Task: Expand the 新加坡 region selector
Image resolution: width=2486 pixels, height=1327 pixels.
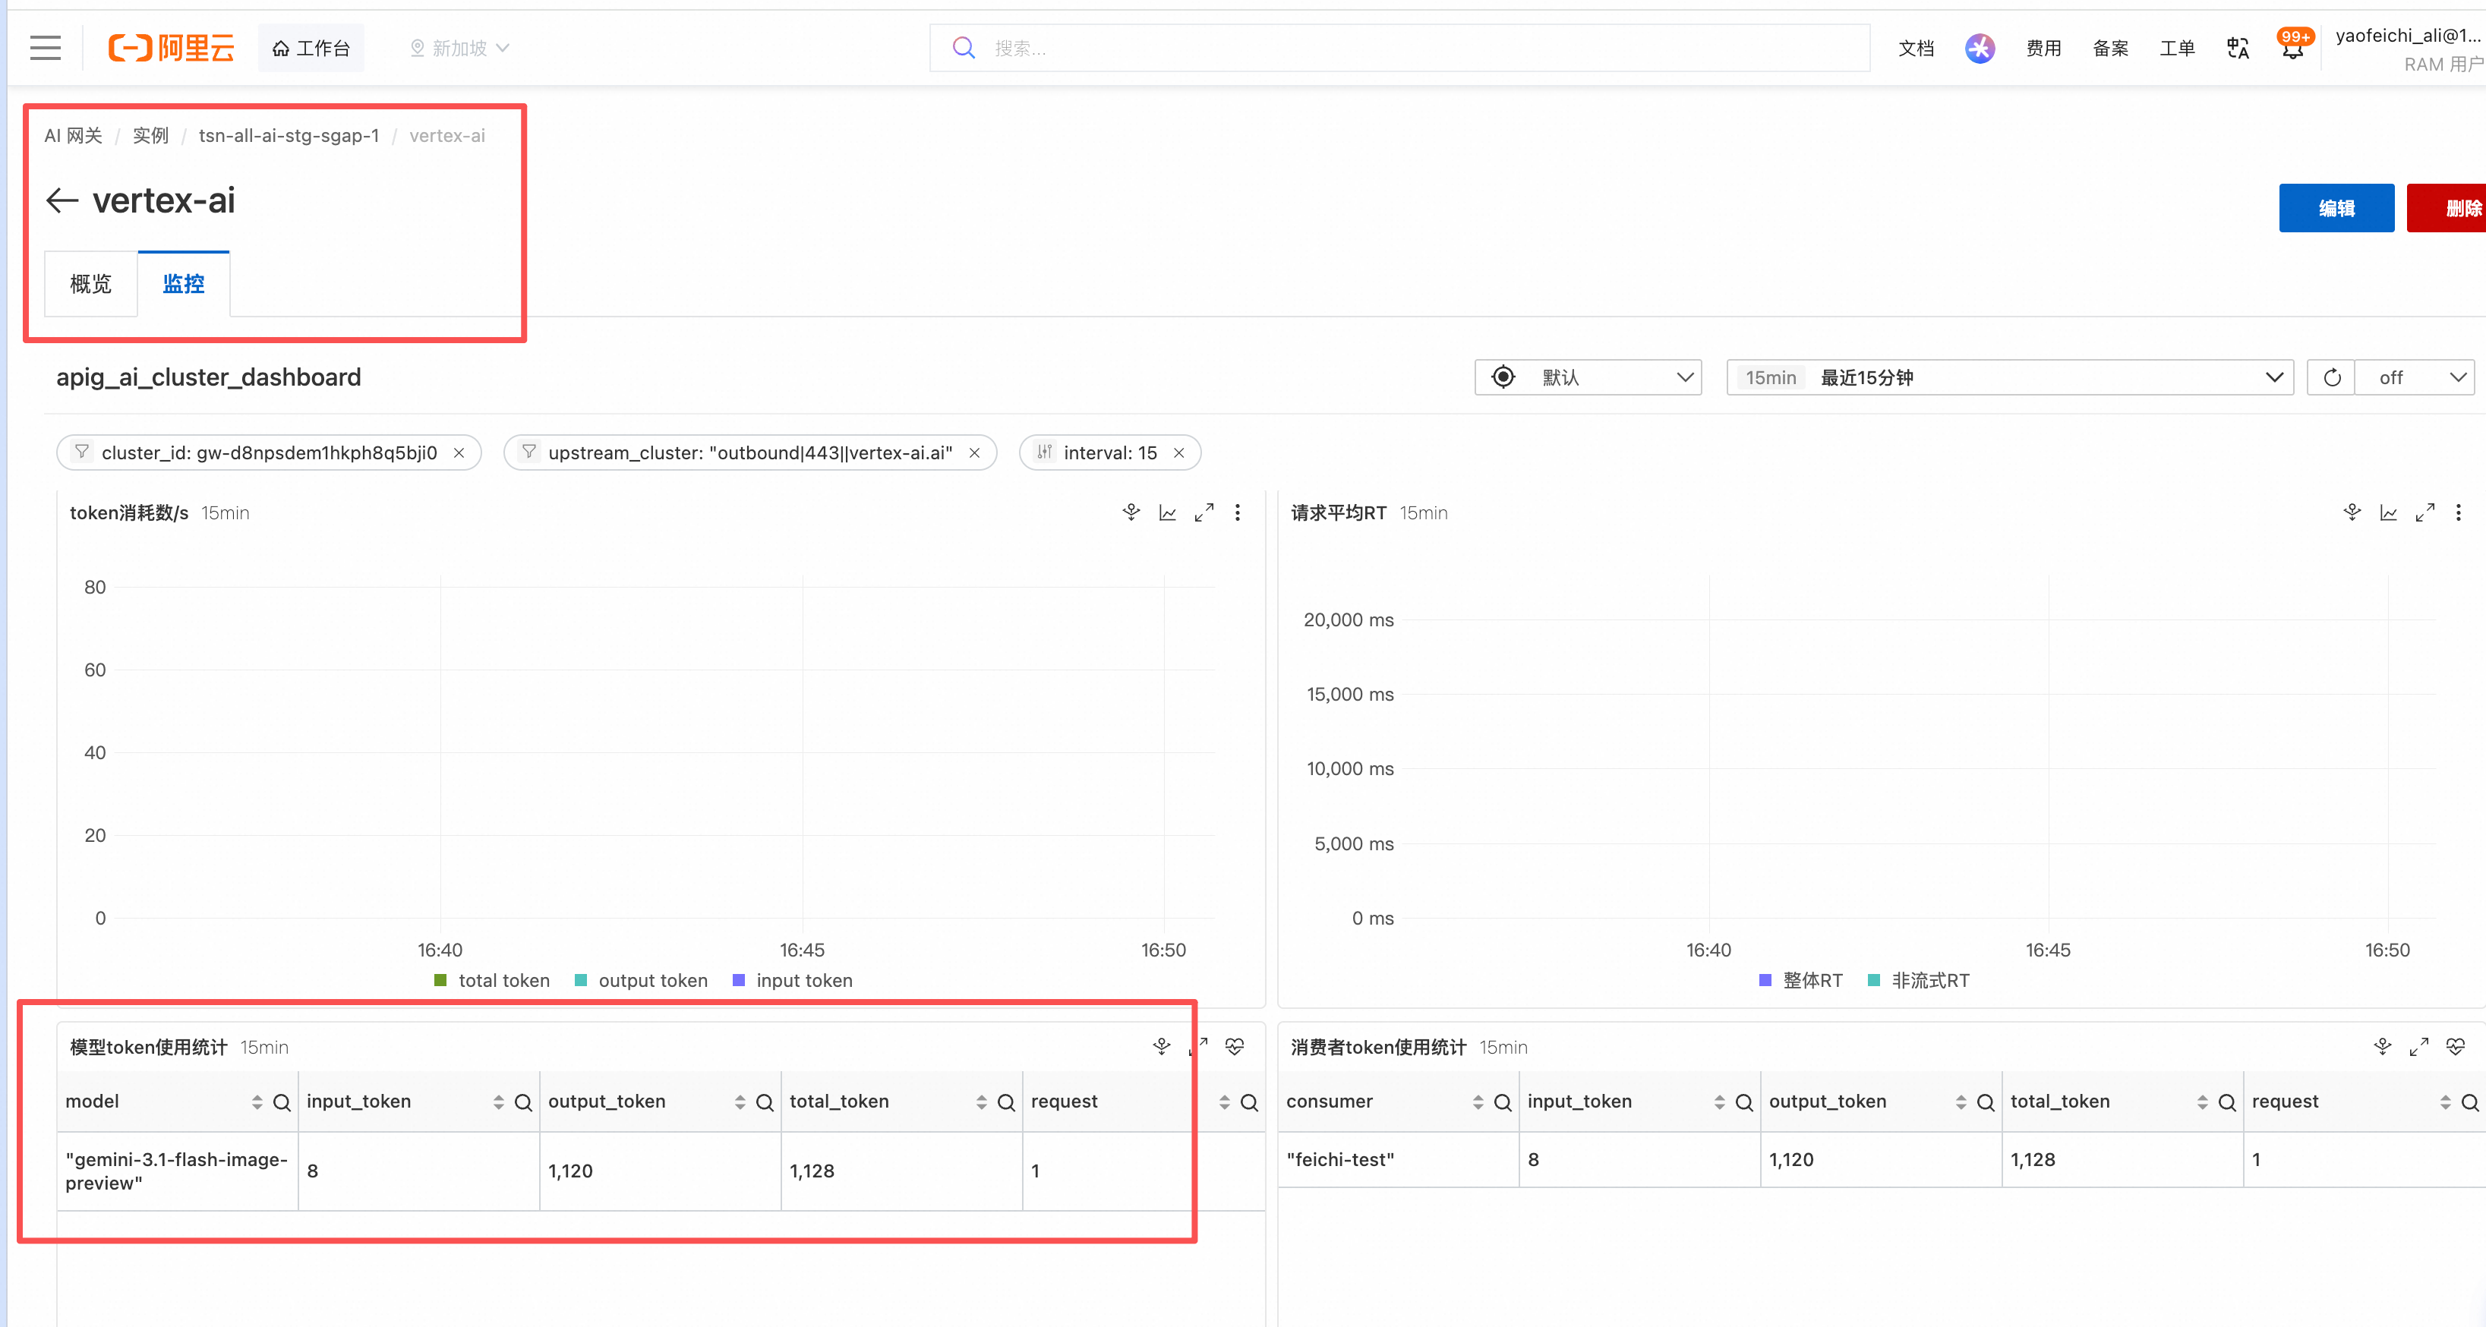Action: (459, 47)
